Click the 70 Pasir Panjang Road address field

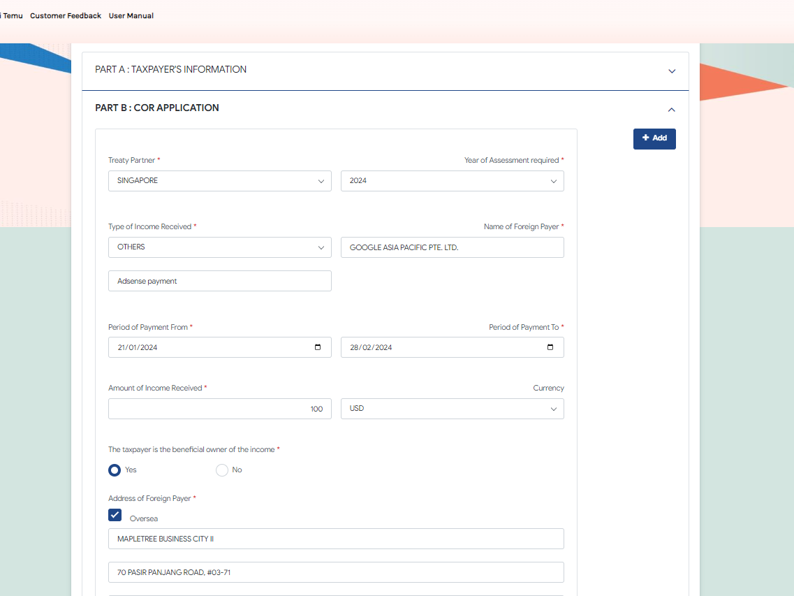336,572
